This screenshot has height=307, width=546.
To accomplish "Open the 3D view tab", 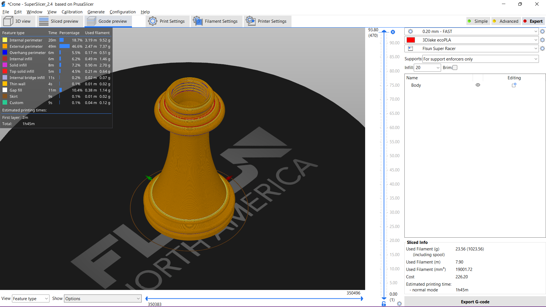I will coord(18,21).
